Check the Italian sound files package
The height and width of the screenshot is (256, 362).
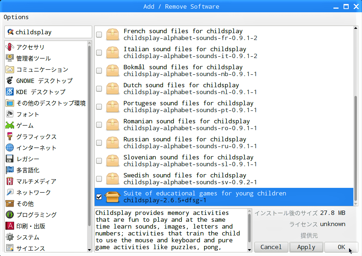point(99,53)
